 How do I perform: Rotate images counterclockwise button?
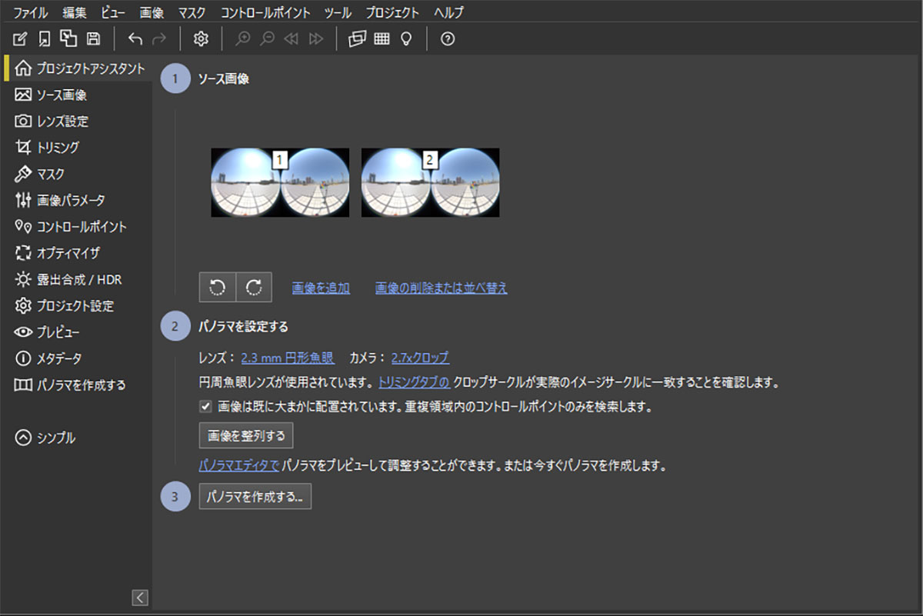(x=218, y=287)
